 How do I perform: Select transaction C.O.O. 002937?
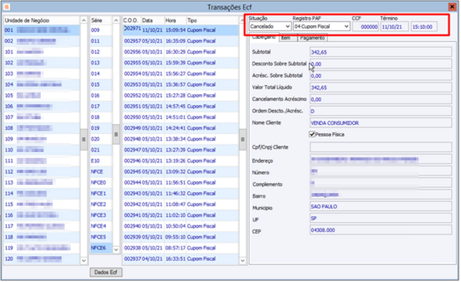(x=180, y=259)
